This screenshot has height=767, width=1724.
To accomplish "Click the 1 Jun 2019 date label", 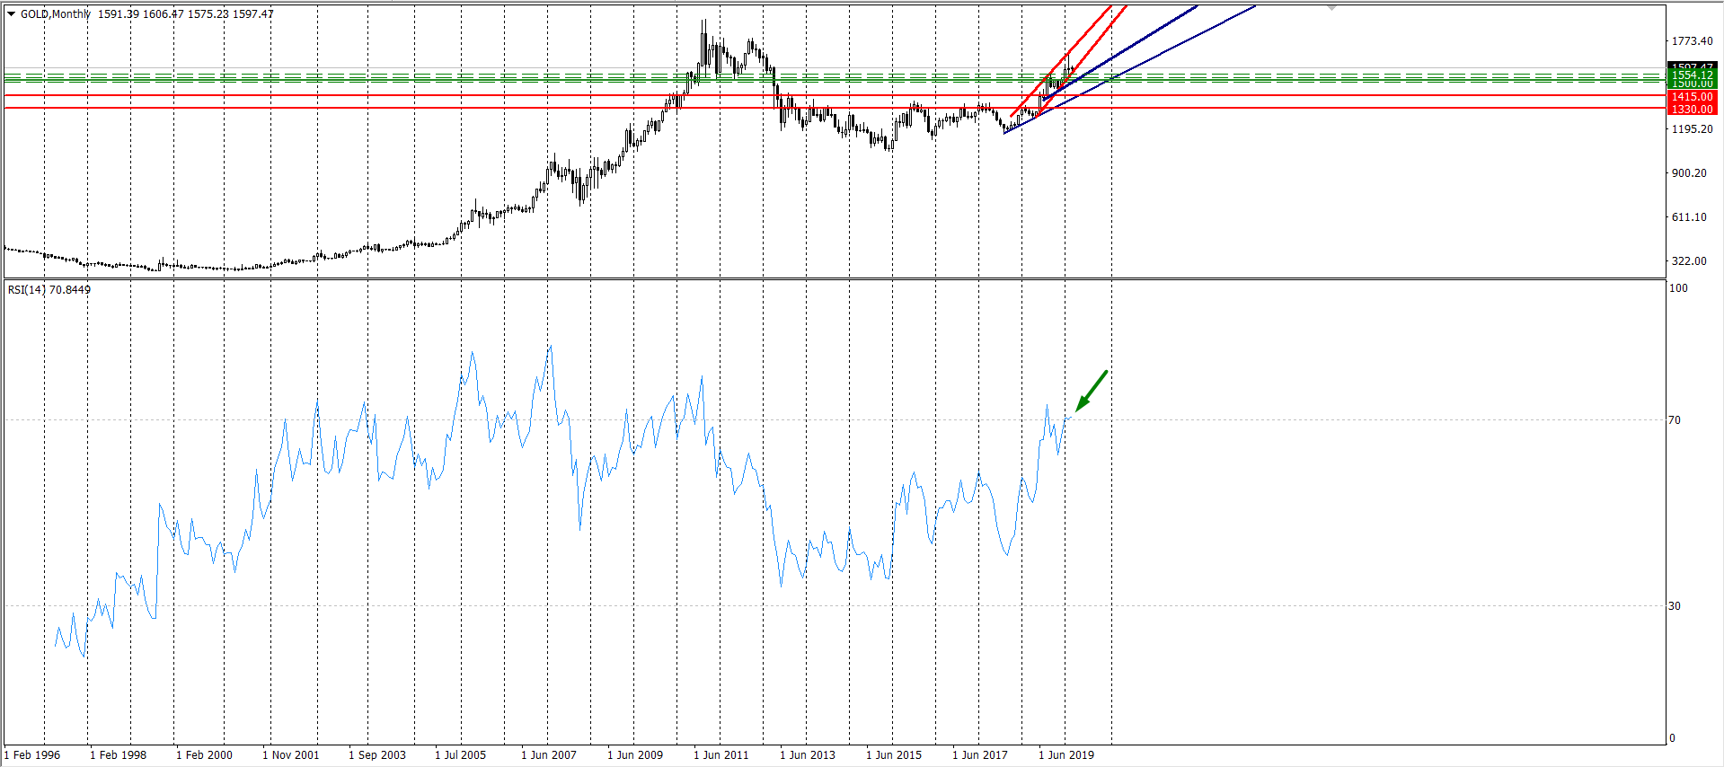I will point(1066,755).
